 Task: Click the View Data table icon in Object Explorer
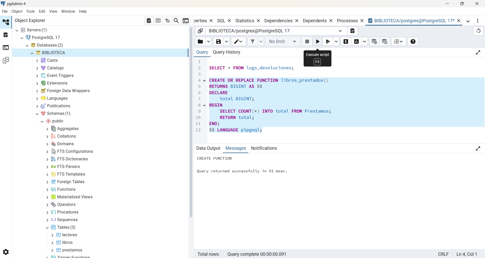158,21
